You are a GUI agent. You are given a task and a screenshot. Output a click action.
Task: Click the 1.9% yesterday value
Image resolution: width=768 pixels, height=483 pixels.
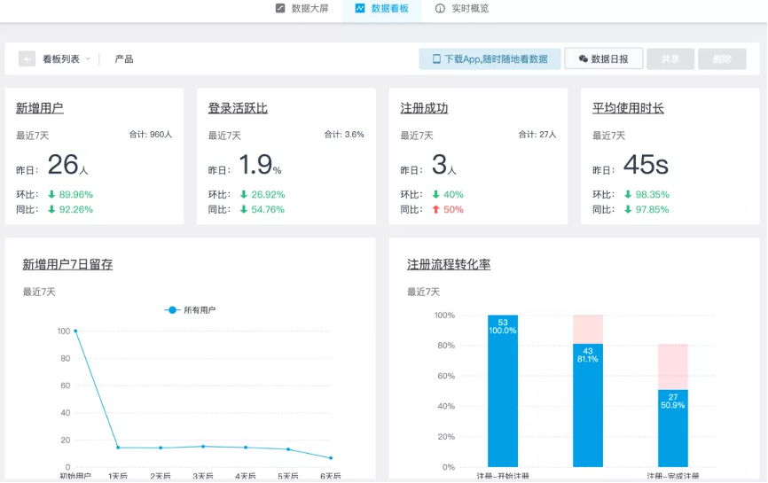click(260, 165)
